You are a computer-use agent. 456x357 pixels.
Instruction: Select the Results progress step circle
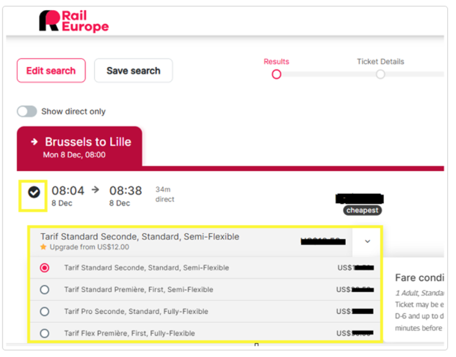pyautogui.click(x=276, y=75)
